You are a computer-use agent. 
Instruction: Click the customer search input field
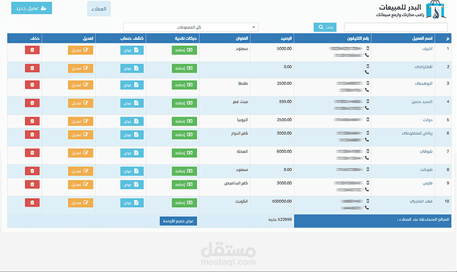(396, 27)
